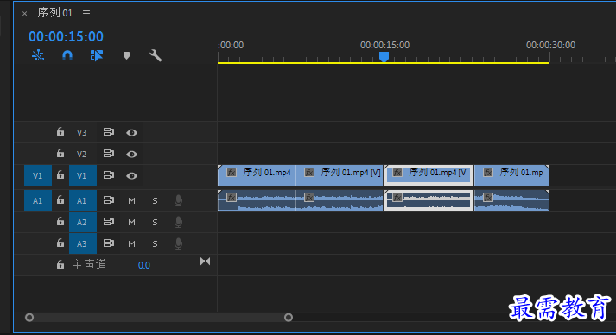Hide track V2 output with eye
Viewport: 616px width, 335px height.
(131, 155)
